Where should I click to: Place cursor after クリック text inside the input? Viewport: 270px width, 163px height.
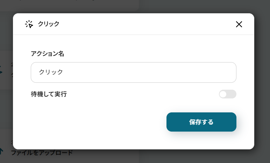[63, 72]
